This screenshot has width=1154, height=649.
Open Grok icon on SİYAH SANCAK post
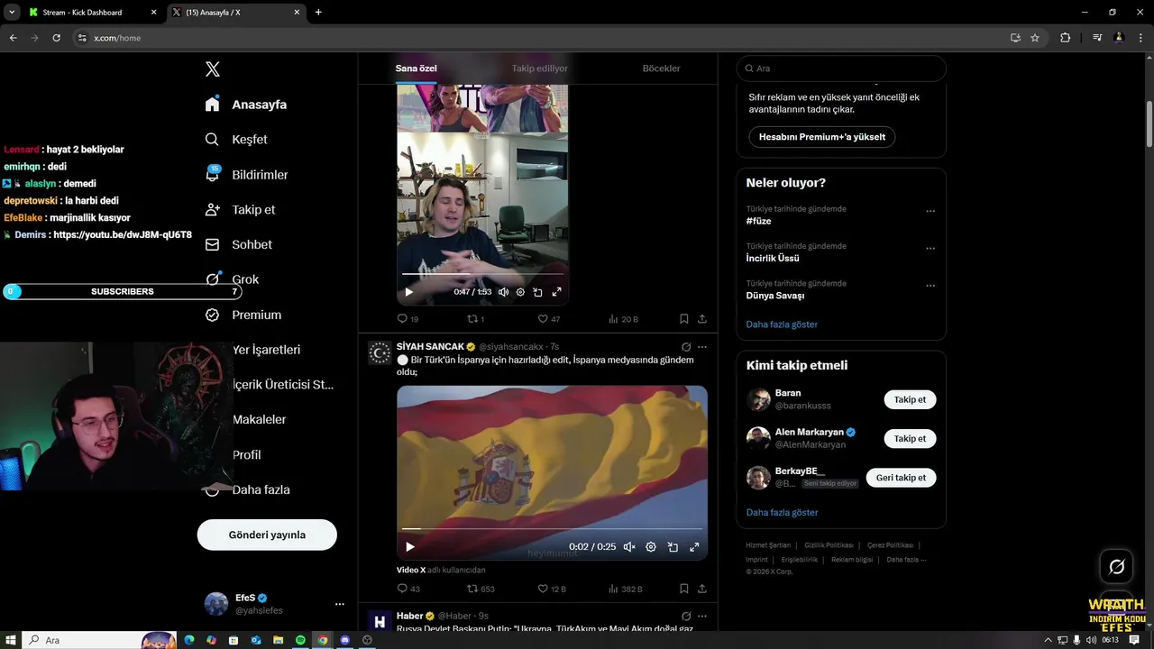[x=686, y=347]
